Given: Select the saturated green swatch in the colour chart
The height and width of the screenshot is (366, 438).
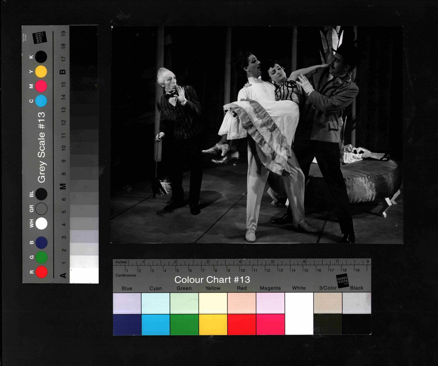Looking at the screenshot, I should (x=184, y=325).
